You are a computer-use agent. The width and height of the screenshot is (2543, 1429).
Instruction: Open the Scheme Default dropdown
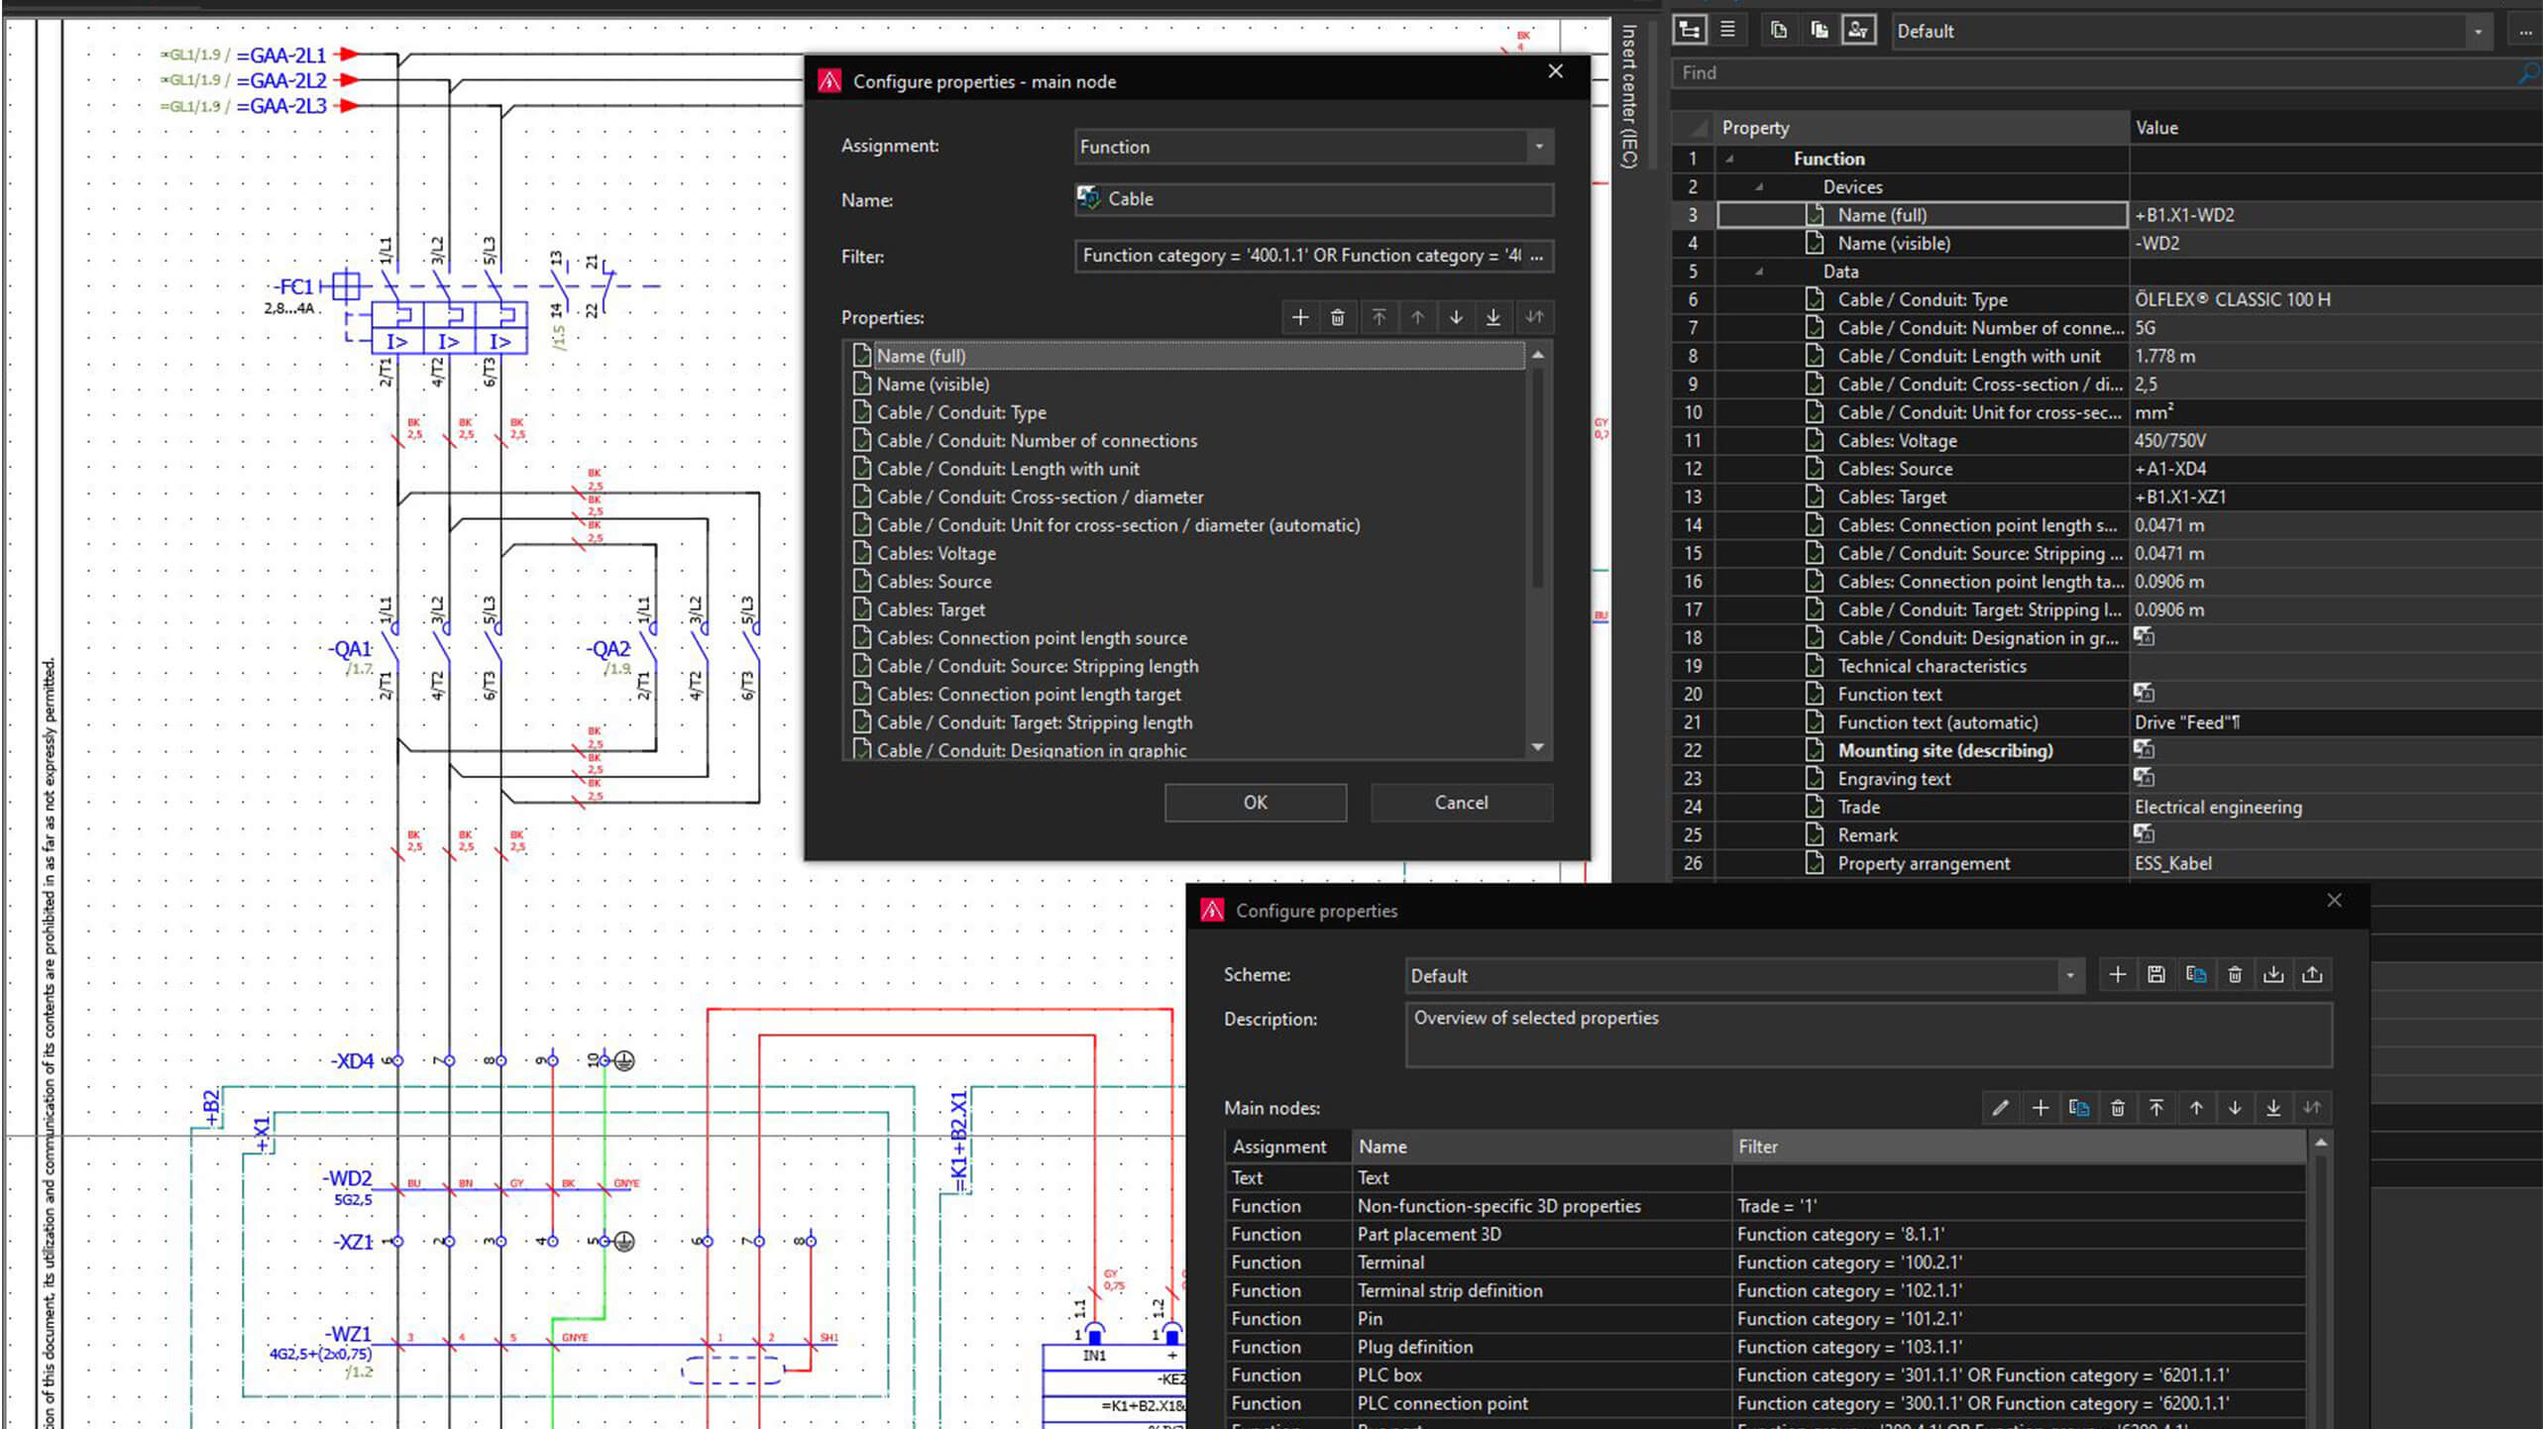point(2069,976)
